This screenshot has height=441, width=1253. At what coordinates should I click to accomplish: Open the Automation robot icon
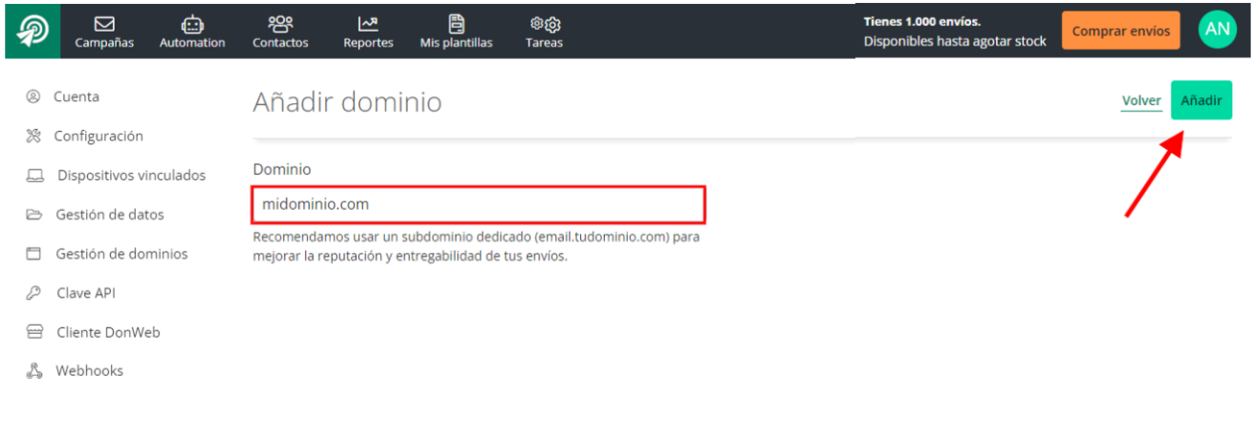point(193,24)
